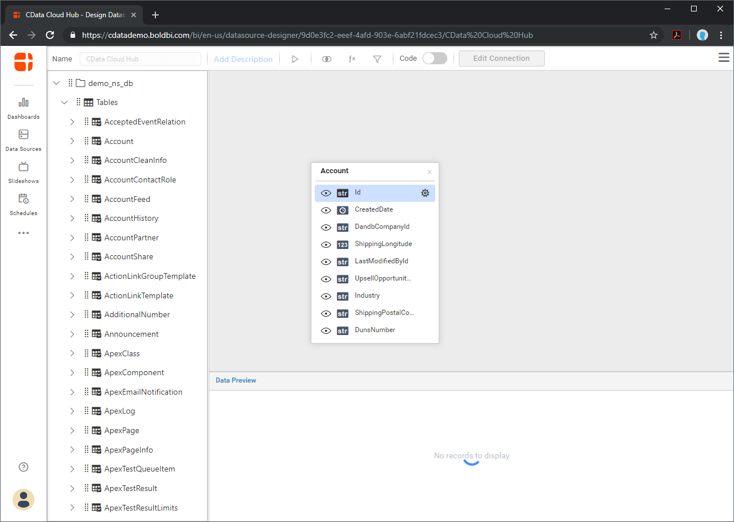Open Dashboards from the sidebar
This screenshot has height=522, width=734.
click(x=24, y=108)
